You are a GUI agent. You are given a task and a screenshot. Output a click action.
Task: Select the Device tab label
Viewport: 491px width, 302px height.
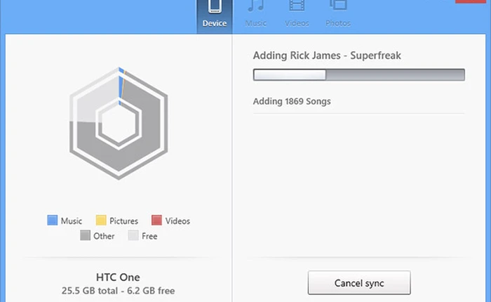coord(214,23)
